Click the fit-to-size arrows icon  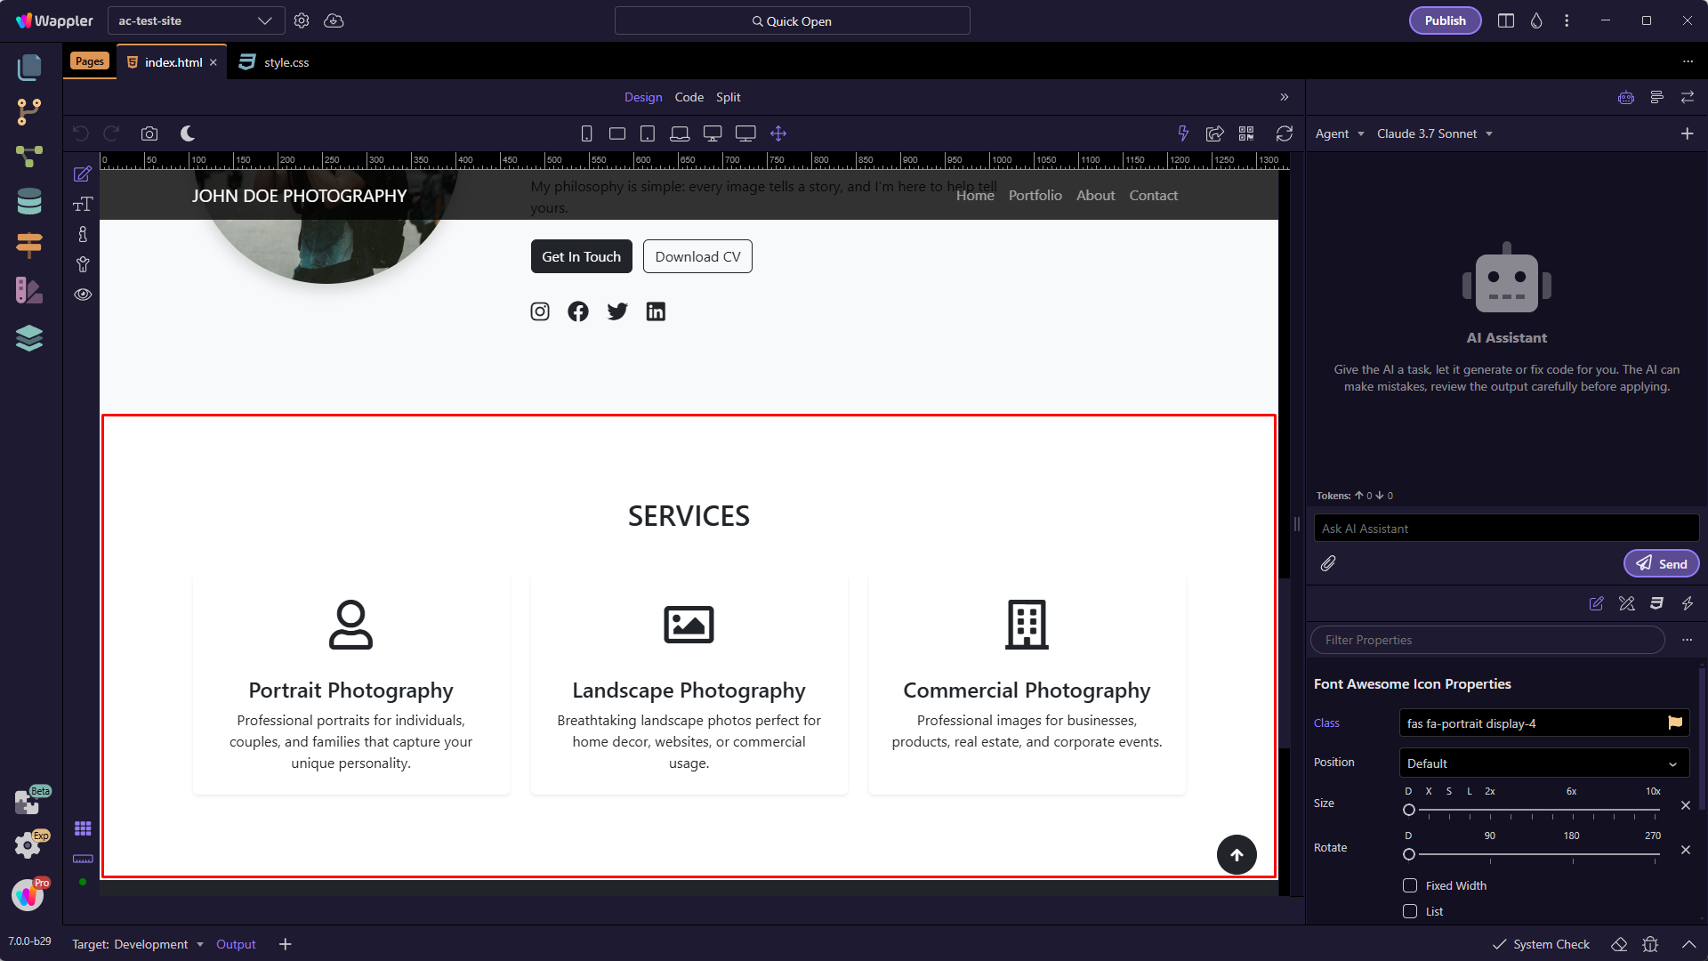(778, 133)
